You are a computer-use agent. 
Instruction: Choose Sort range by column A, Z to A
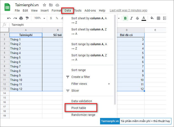pyautogui.click(x=90, y=58)
